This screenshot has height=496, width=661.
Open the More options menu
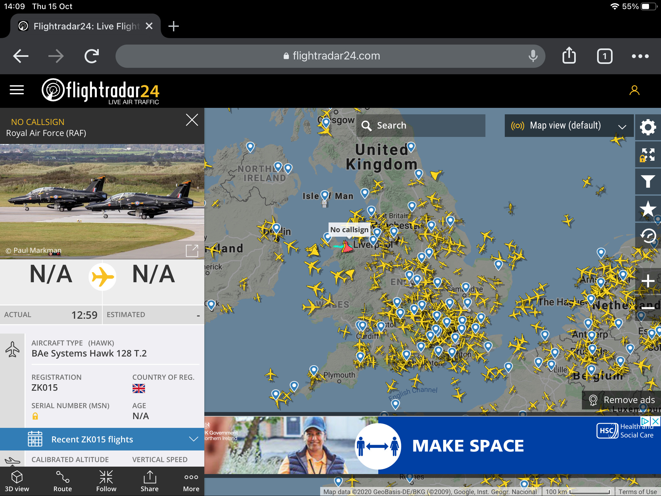[x=191, y=481]
